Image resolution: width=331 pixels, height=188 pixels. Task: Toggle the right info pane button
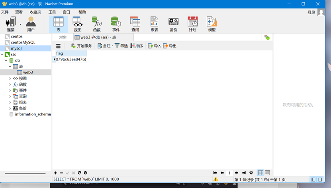[x=321, y=180]
